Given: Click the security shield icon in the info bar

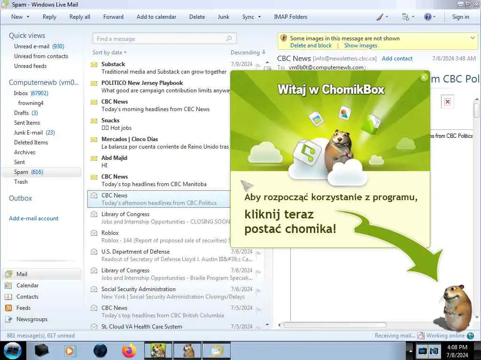Looking at the screenshot, I should tap(284, 38).
